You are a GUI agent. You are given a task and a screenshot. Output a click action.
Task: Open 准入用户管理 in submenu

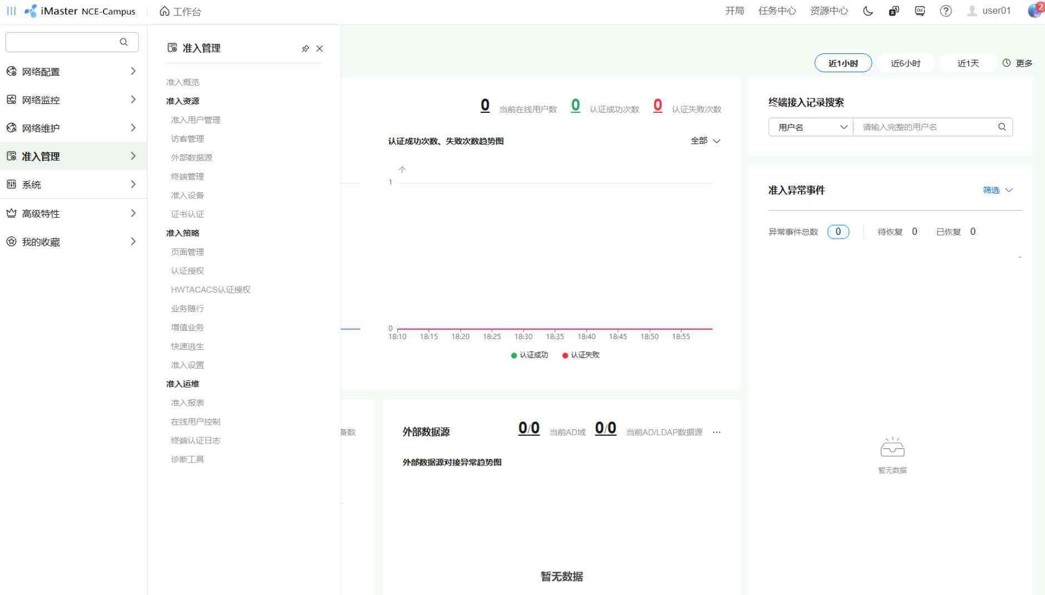[x=196, y=120]
